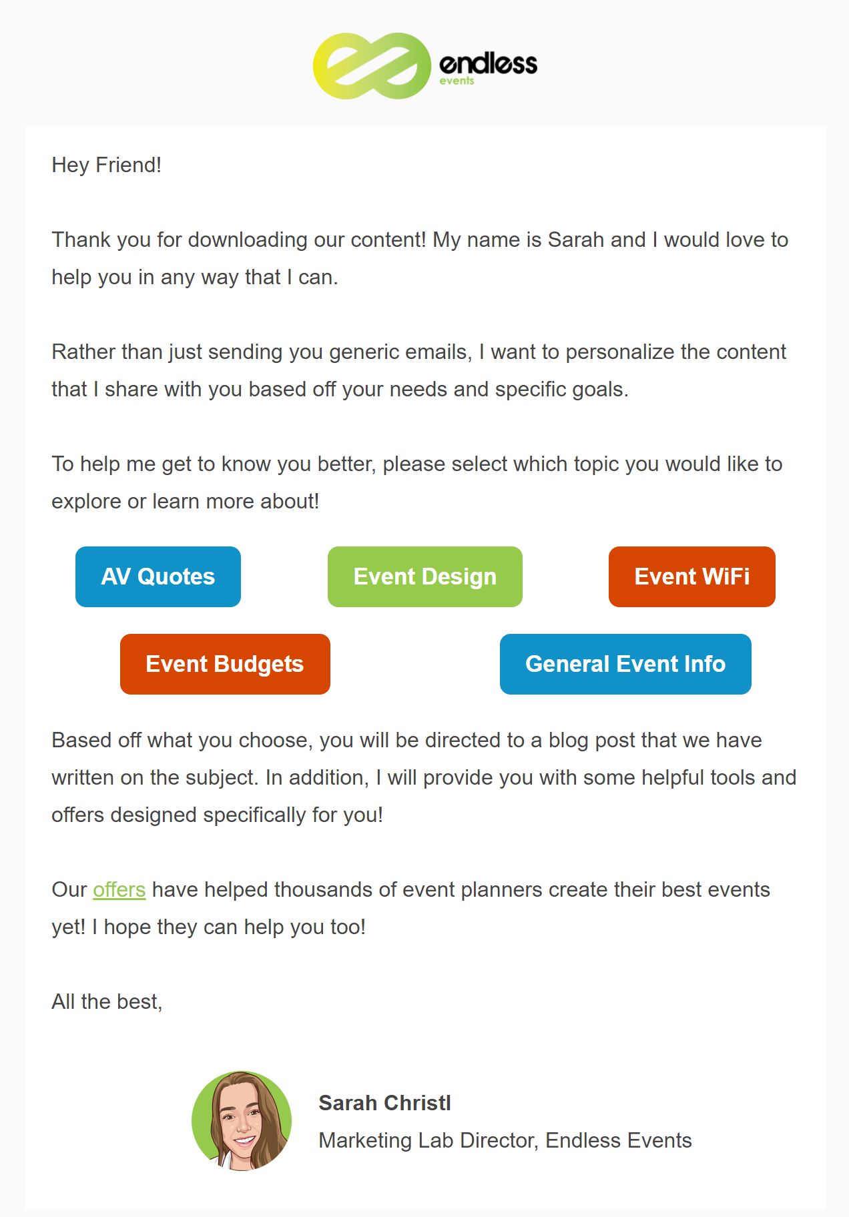Click the black 'endless' wordmark text
The image size is (849, 1217).
488,63
